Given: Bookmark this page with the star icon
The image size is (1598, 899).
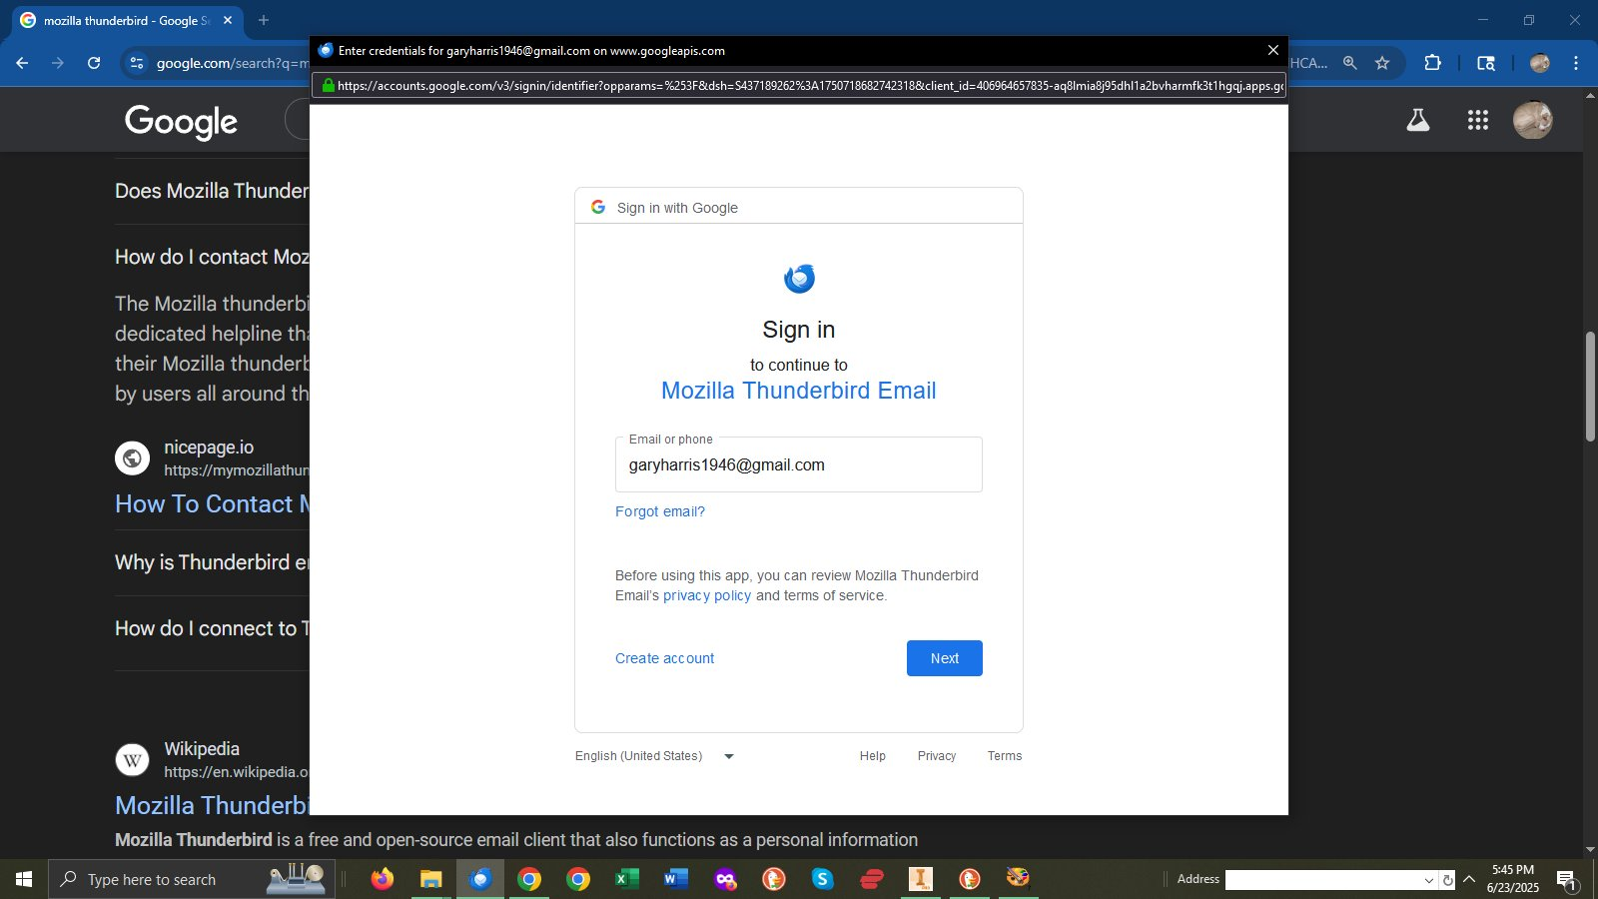Looking at the screenshot, I should pyautogui.click(x=1382, y=63).
